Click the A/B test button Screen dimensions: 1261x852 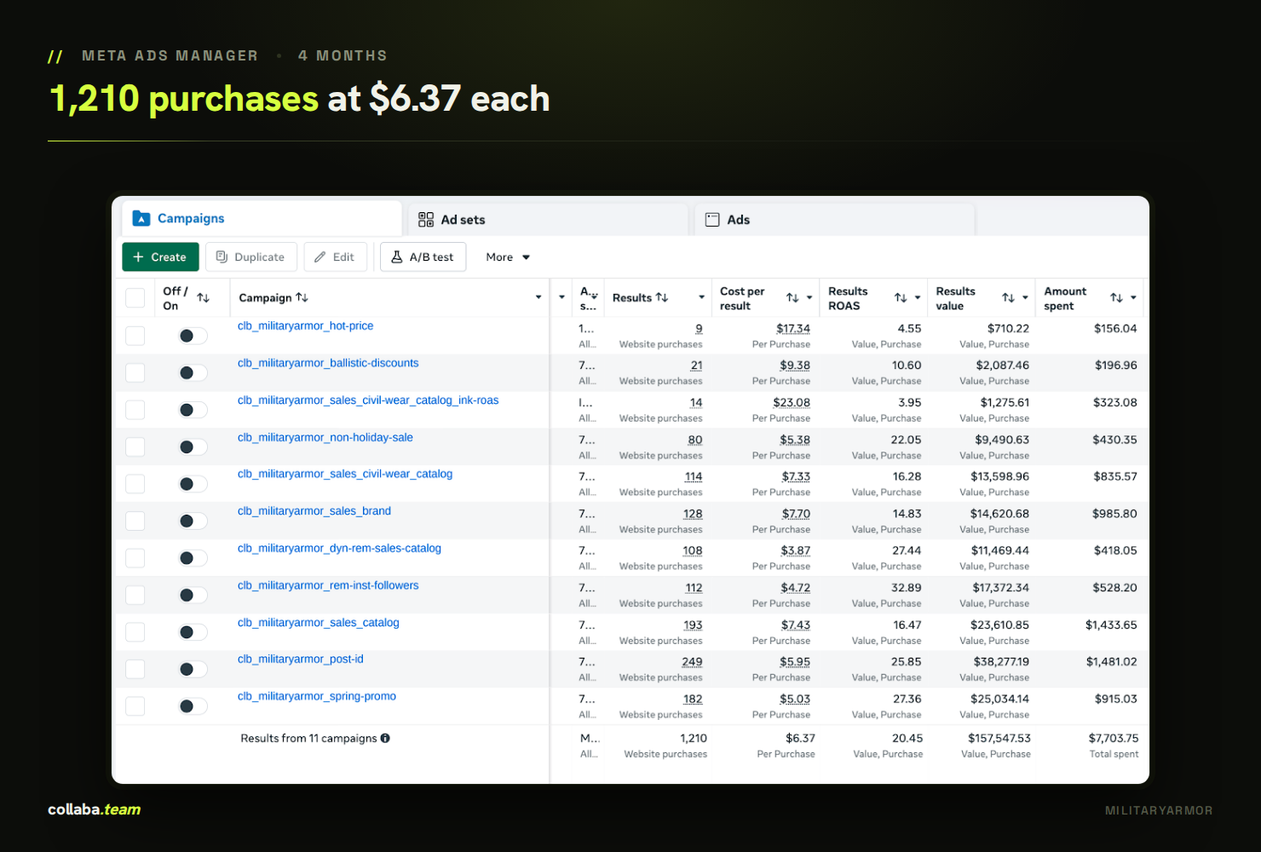coord(423,257)
